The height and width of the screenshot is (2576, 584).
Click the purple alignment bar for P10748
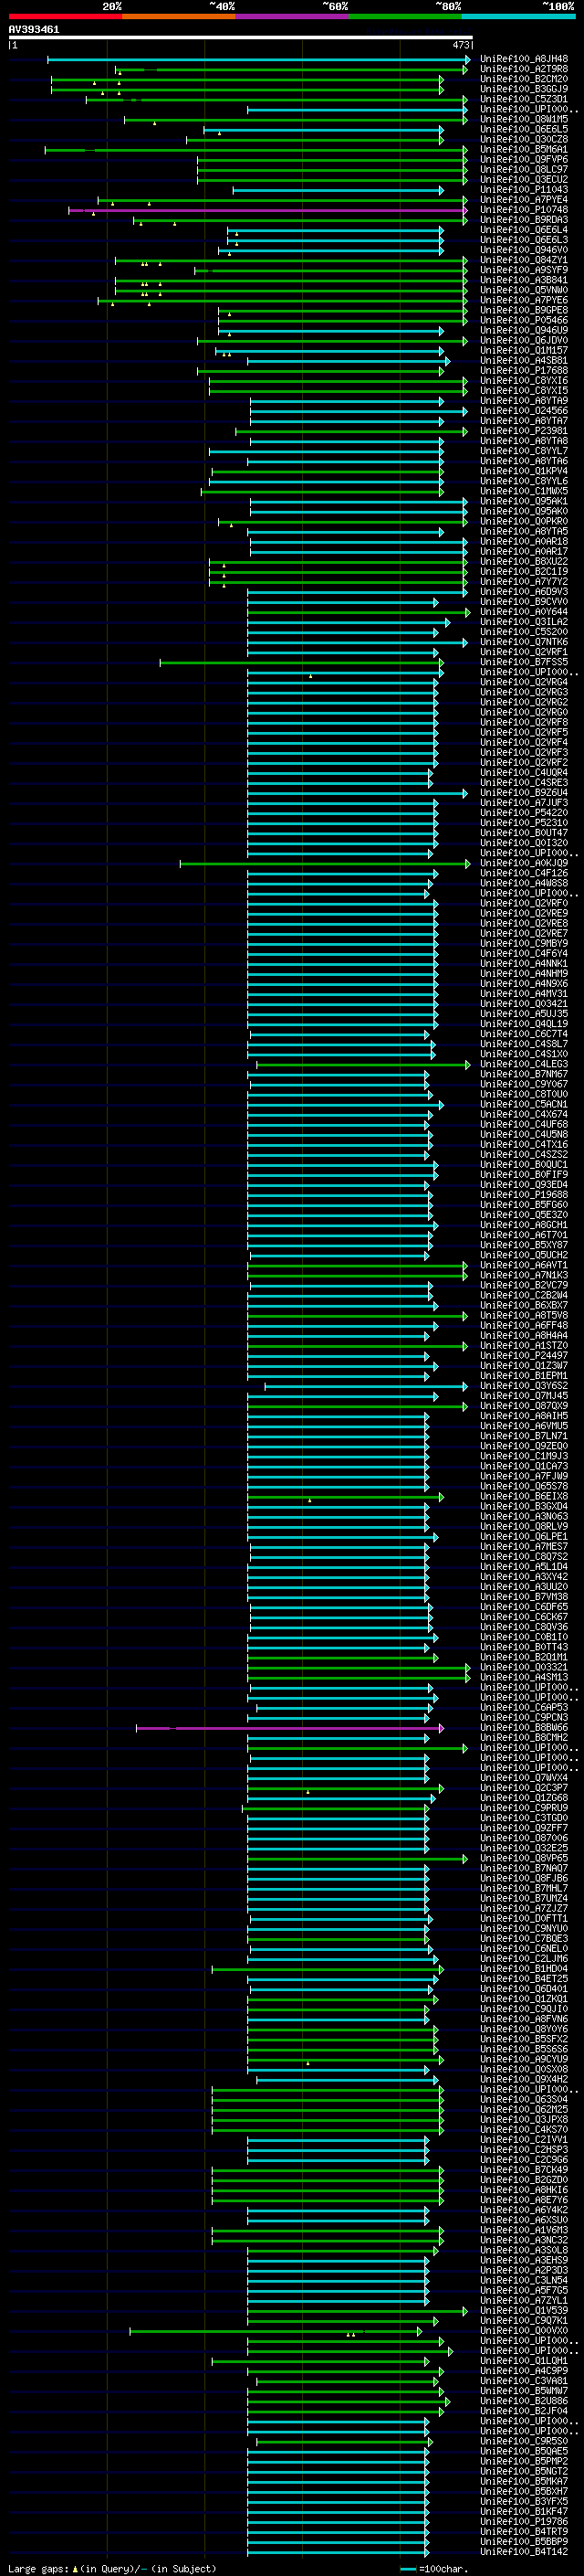click(267, 210)
